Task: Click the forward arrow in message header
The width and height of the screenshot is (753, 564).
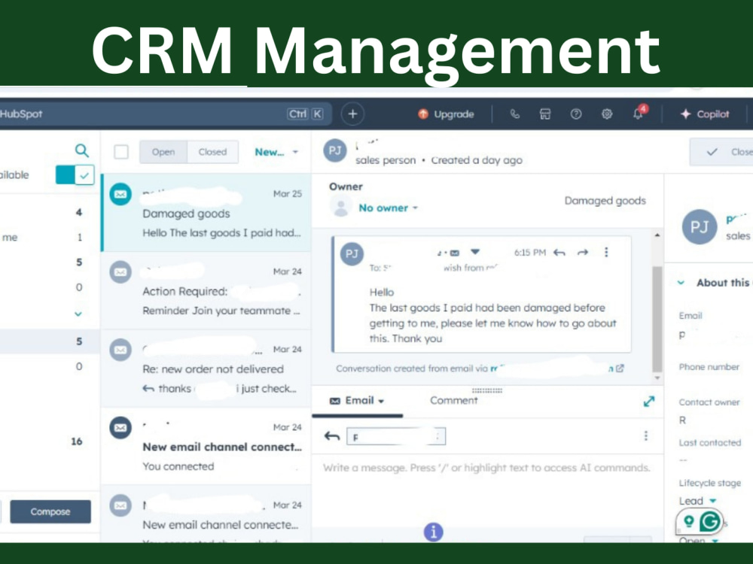Action: [x=583, y=252]
